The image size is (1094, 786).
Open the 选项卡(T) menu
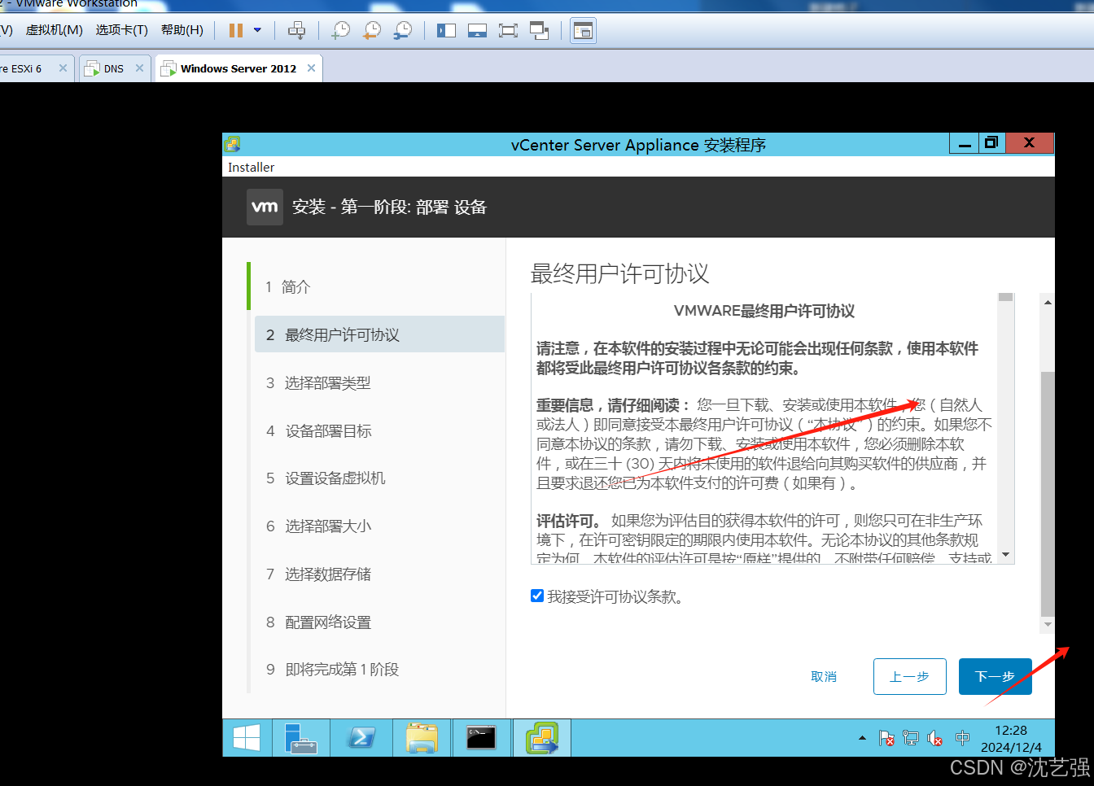pos(122,30)
